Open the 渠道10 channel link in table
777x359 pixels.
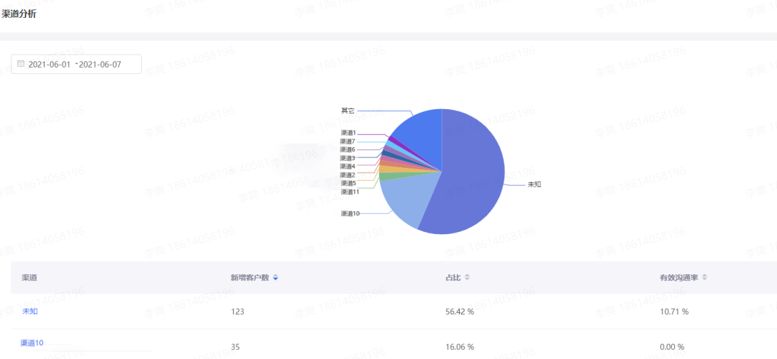click(32, 342)
